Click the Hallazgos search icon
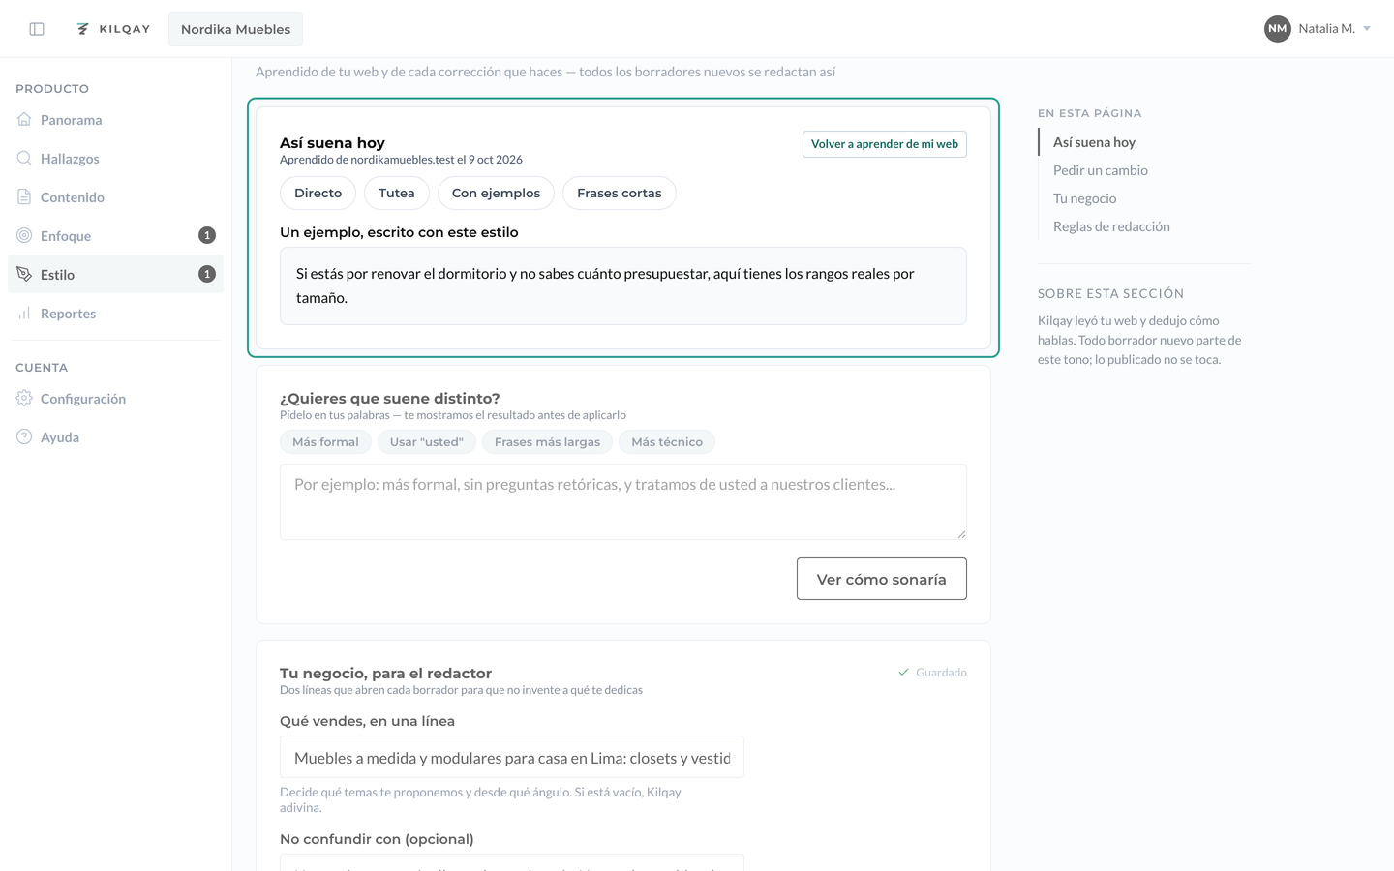1394x871 pixels. coord(24,158)
